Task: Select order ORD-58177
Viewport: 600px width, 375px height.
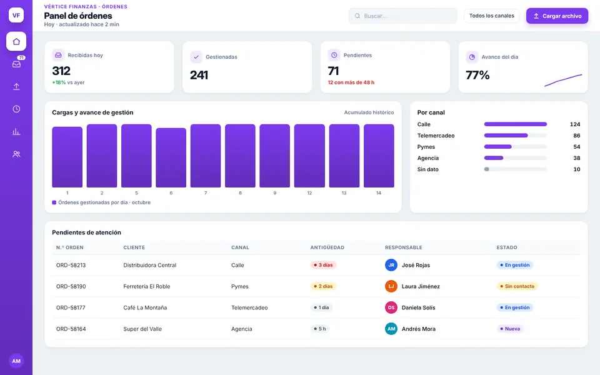Action: point(71,307)
